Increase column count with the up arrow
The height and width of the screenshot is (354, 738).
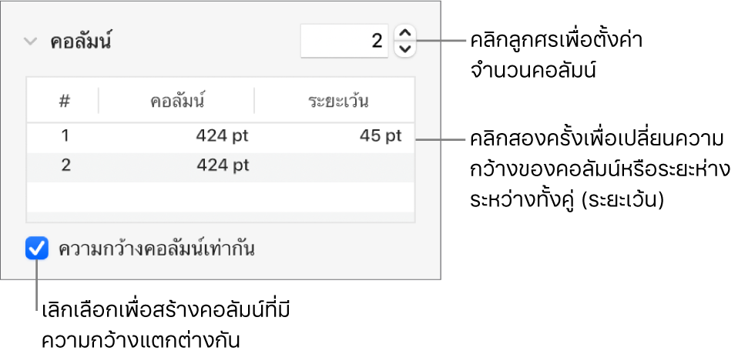click(x=404, y=33)
